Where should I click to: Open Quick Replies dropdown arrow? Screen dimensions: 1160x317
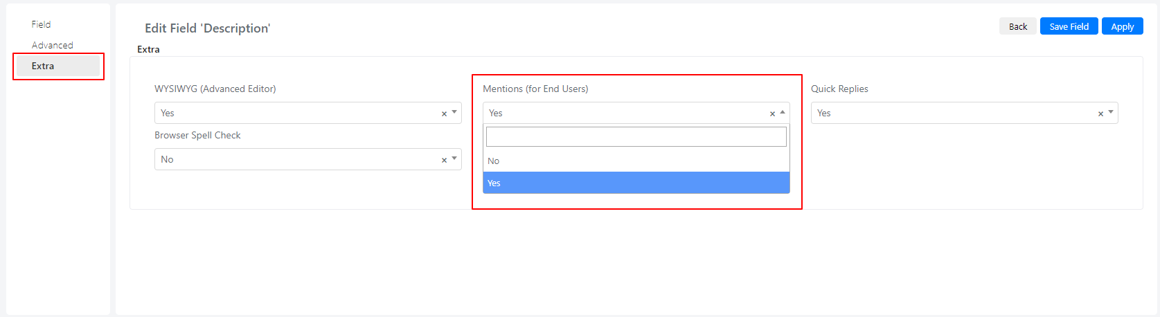(x=1111, y=112)
